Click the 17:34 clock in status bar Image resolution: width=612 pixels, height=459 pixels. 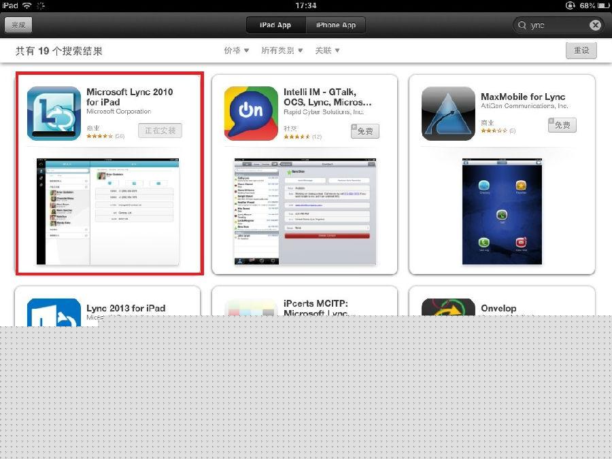tap(305, 5)
